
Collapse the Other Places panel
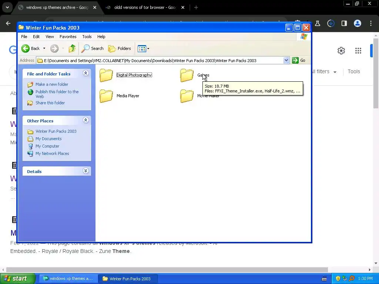point(85,120)
